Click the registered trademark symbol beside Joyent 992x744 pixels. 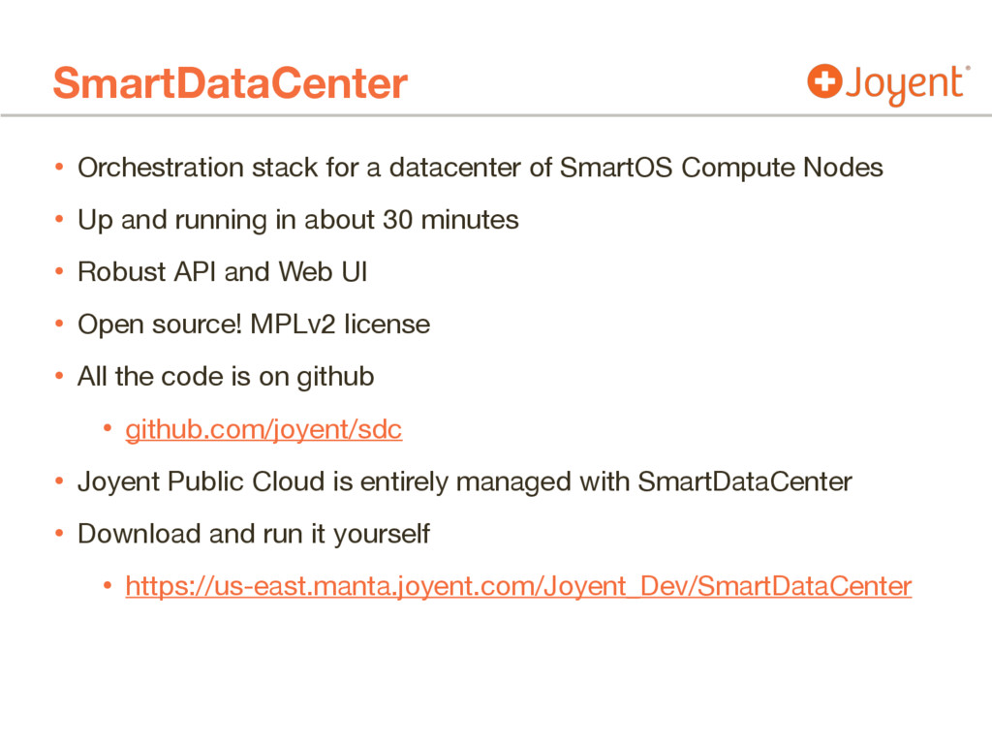[968, 69]
